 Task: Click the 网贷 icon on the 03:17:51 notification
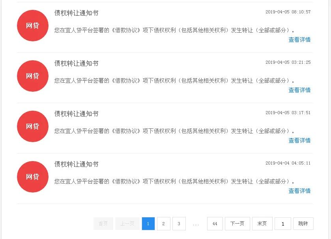[x=32, y=126]
